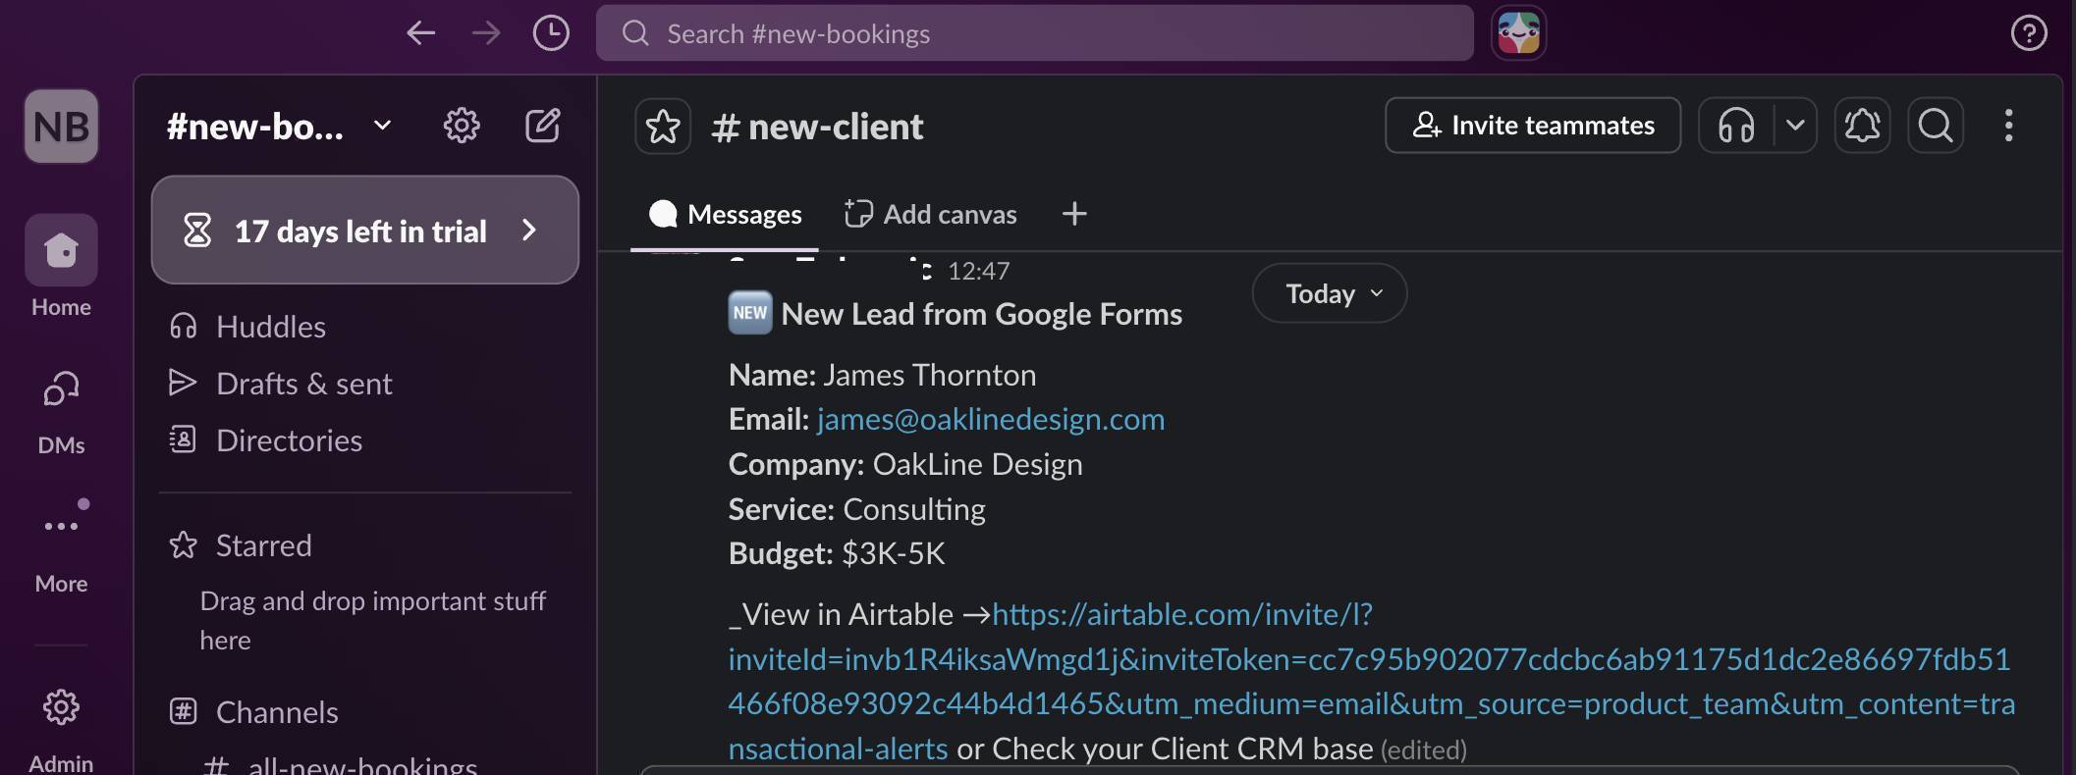This screenshot has width=2076, height=775.
Task: Click the NB workspace avatar
Action: [x=61, y=127]
